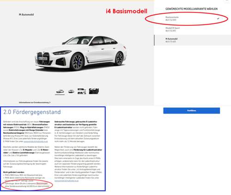231x195 pixels.
Task: Click the 2.0 Fördergegenstand heading
Action: [32, 112]
